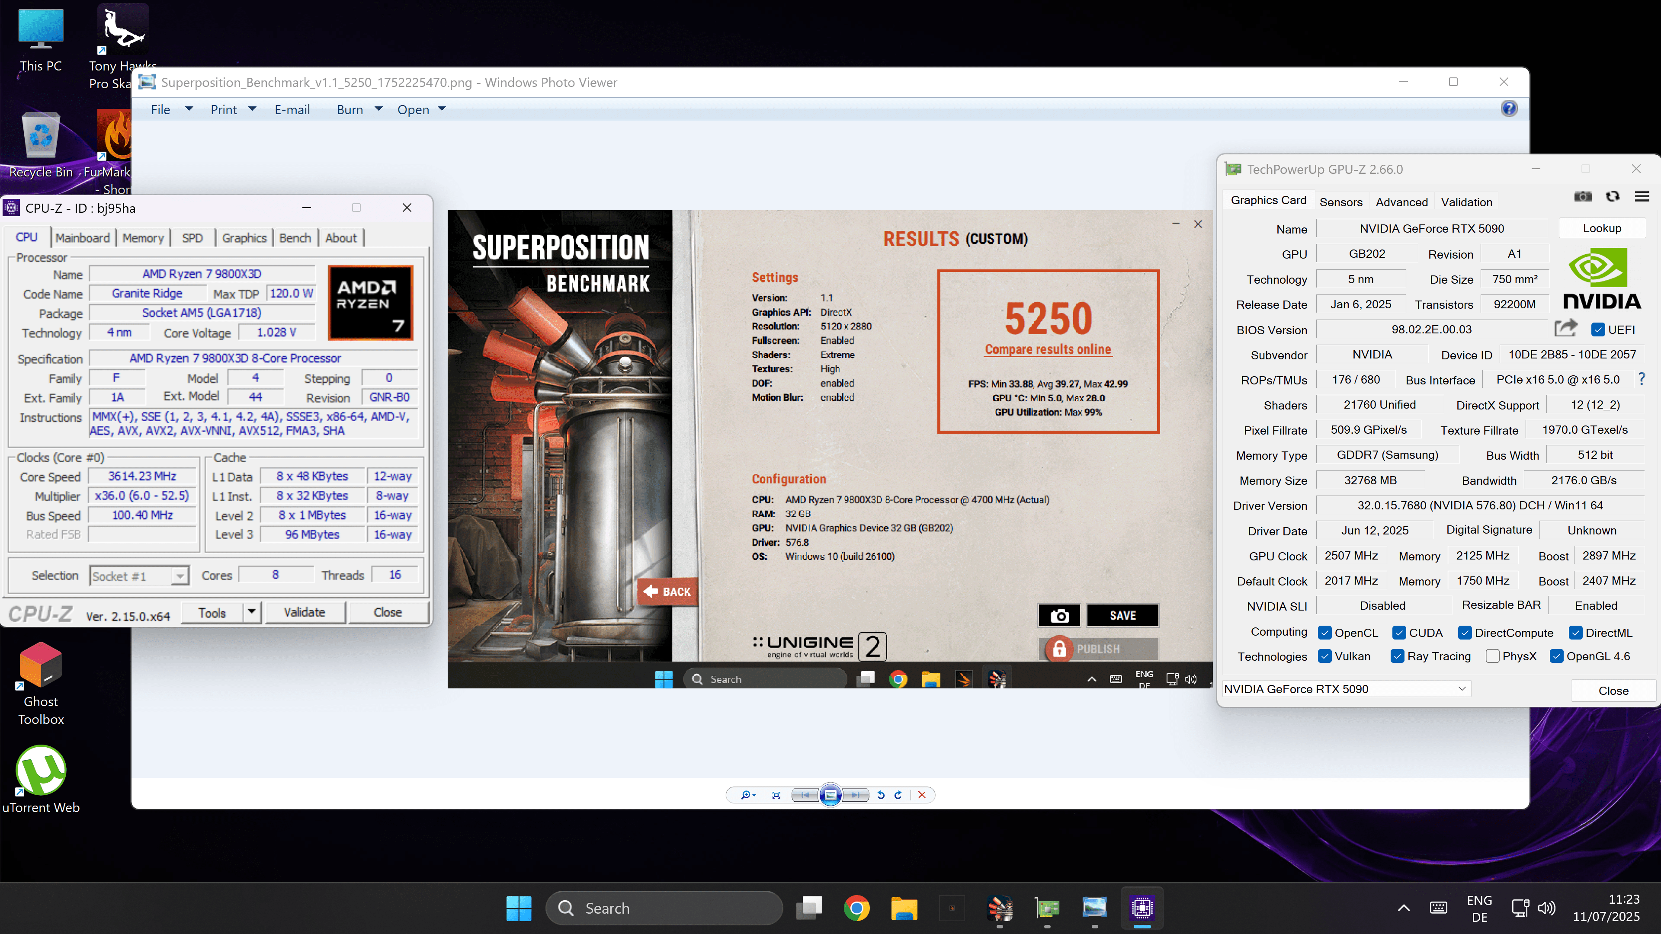Delete the image with the red X icon
1661x934 pixels.
click(x=922, y=795)
